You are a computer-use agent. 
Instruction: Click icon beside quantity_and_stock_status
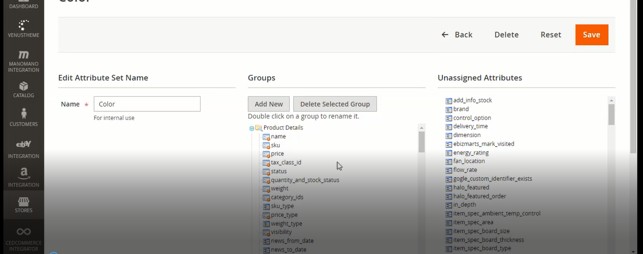tap(266, 180)
